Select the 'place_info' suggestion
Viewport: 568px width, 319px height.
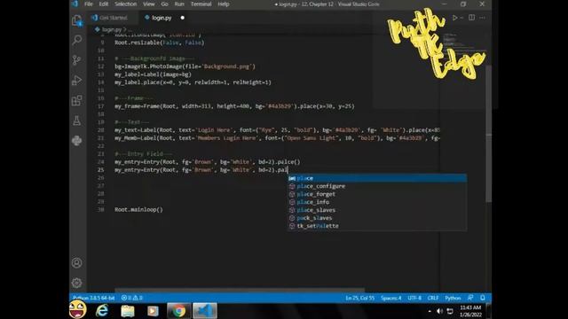(x=377, y=202)
